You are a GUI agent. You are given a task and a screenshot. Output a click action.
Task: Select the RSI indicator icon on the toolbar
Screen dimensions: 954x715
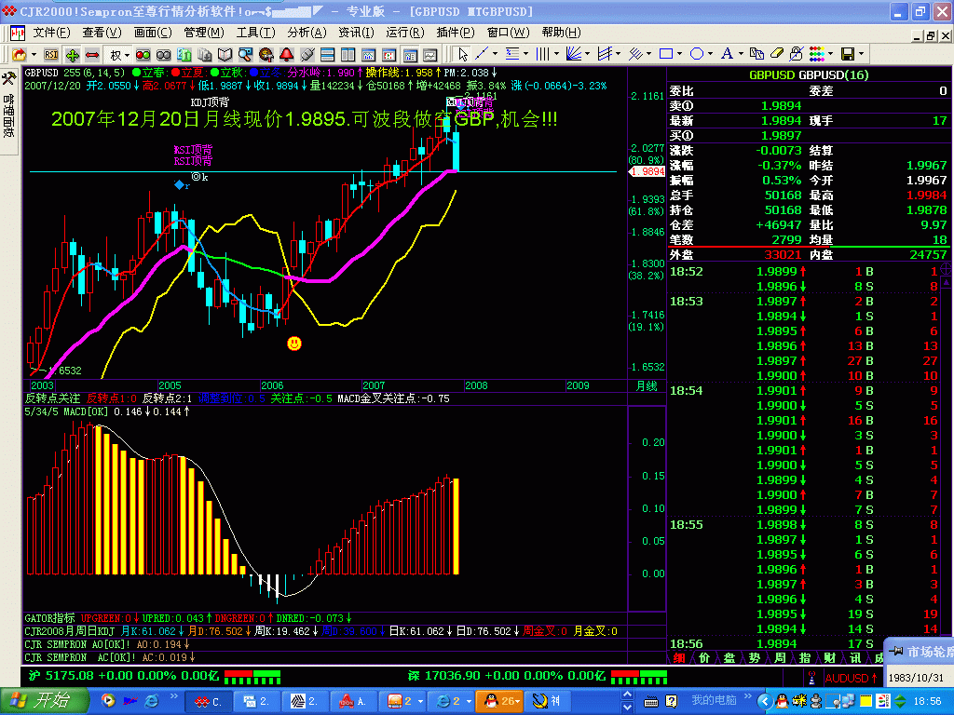pos(49,54)
